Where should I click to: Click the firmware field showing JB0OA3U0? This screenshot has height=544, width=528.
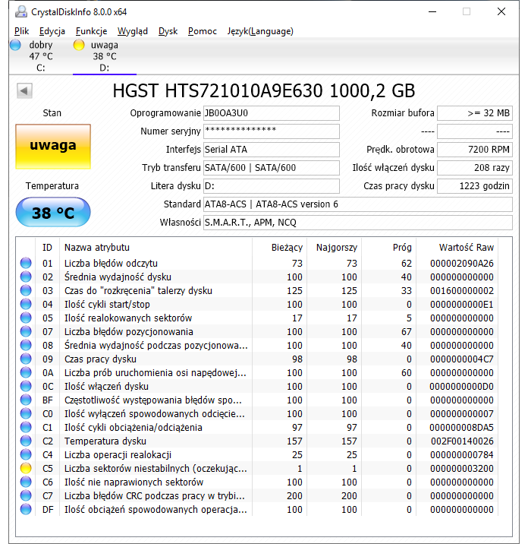[x=271, y=113]
